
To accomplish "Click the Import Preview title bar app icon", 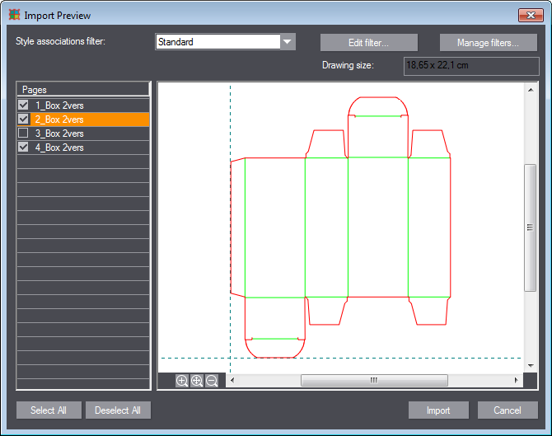I will coord(14,15).
